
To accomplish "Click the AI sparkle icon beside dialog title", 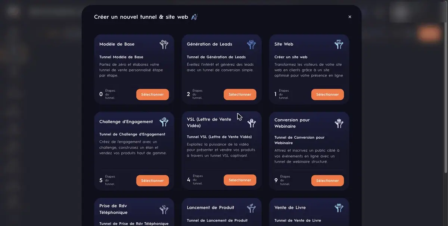I will [x=194, y=17].
